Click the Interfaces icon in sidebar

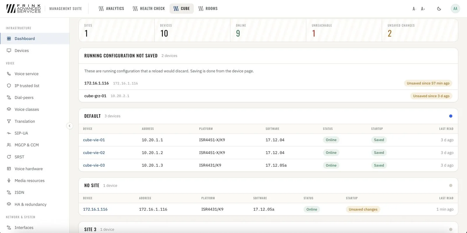9,228
